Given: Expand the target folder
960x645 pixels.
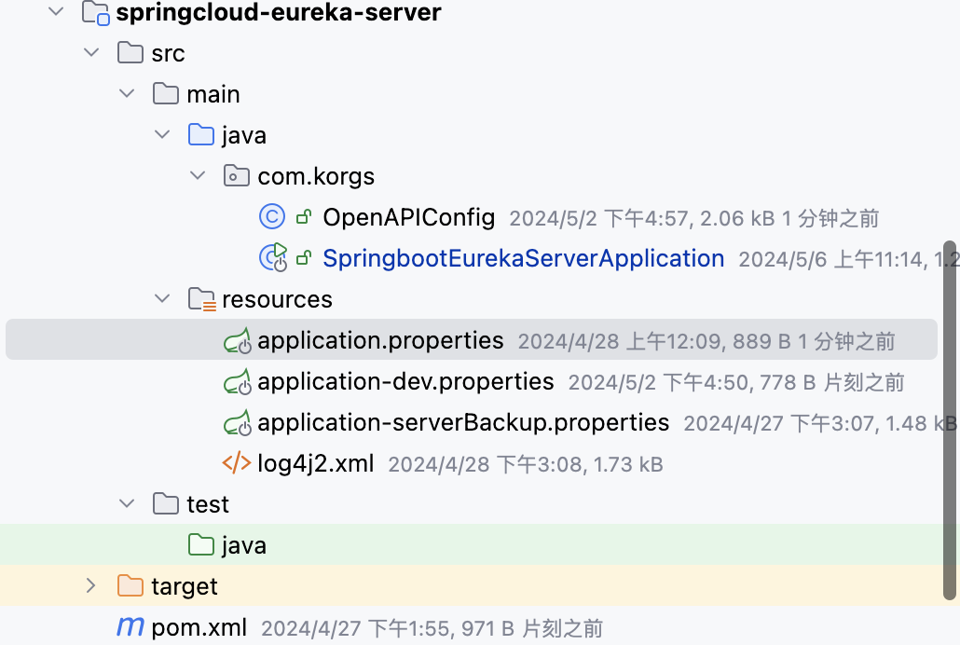Looking at the screenshot, I should coord(90,585).
